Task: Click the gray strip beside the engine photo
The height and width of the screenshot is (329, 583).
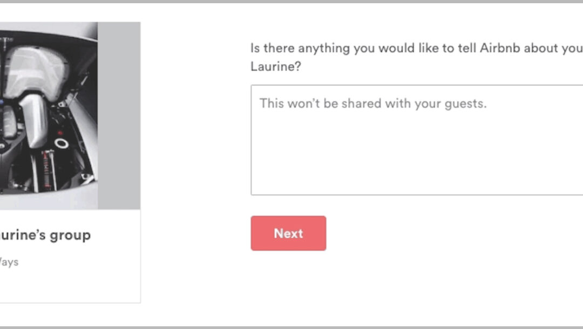Action: (x=119, y=115)
